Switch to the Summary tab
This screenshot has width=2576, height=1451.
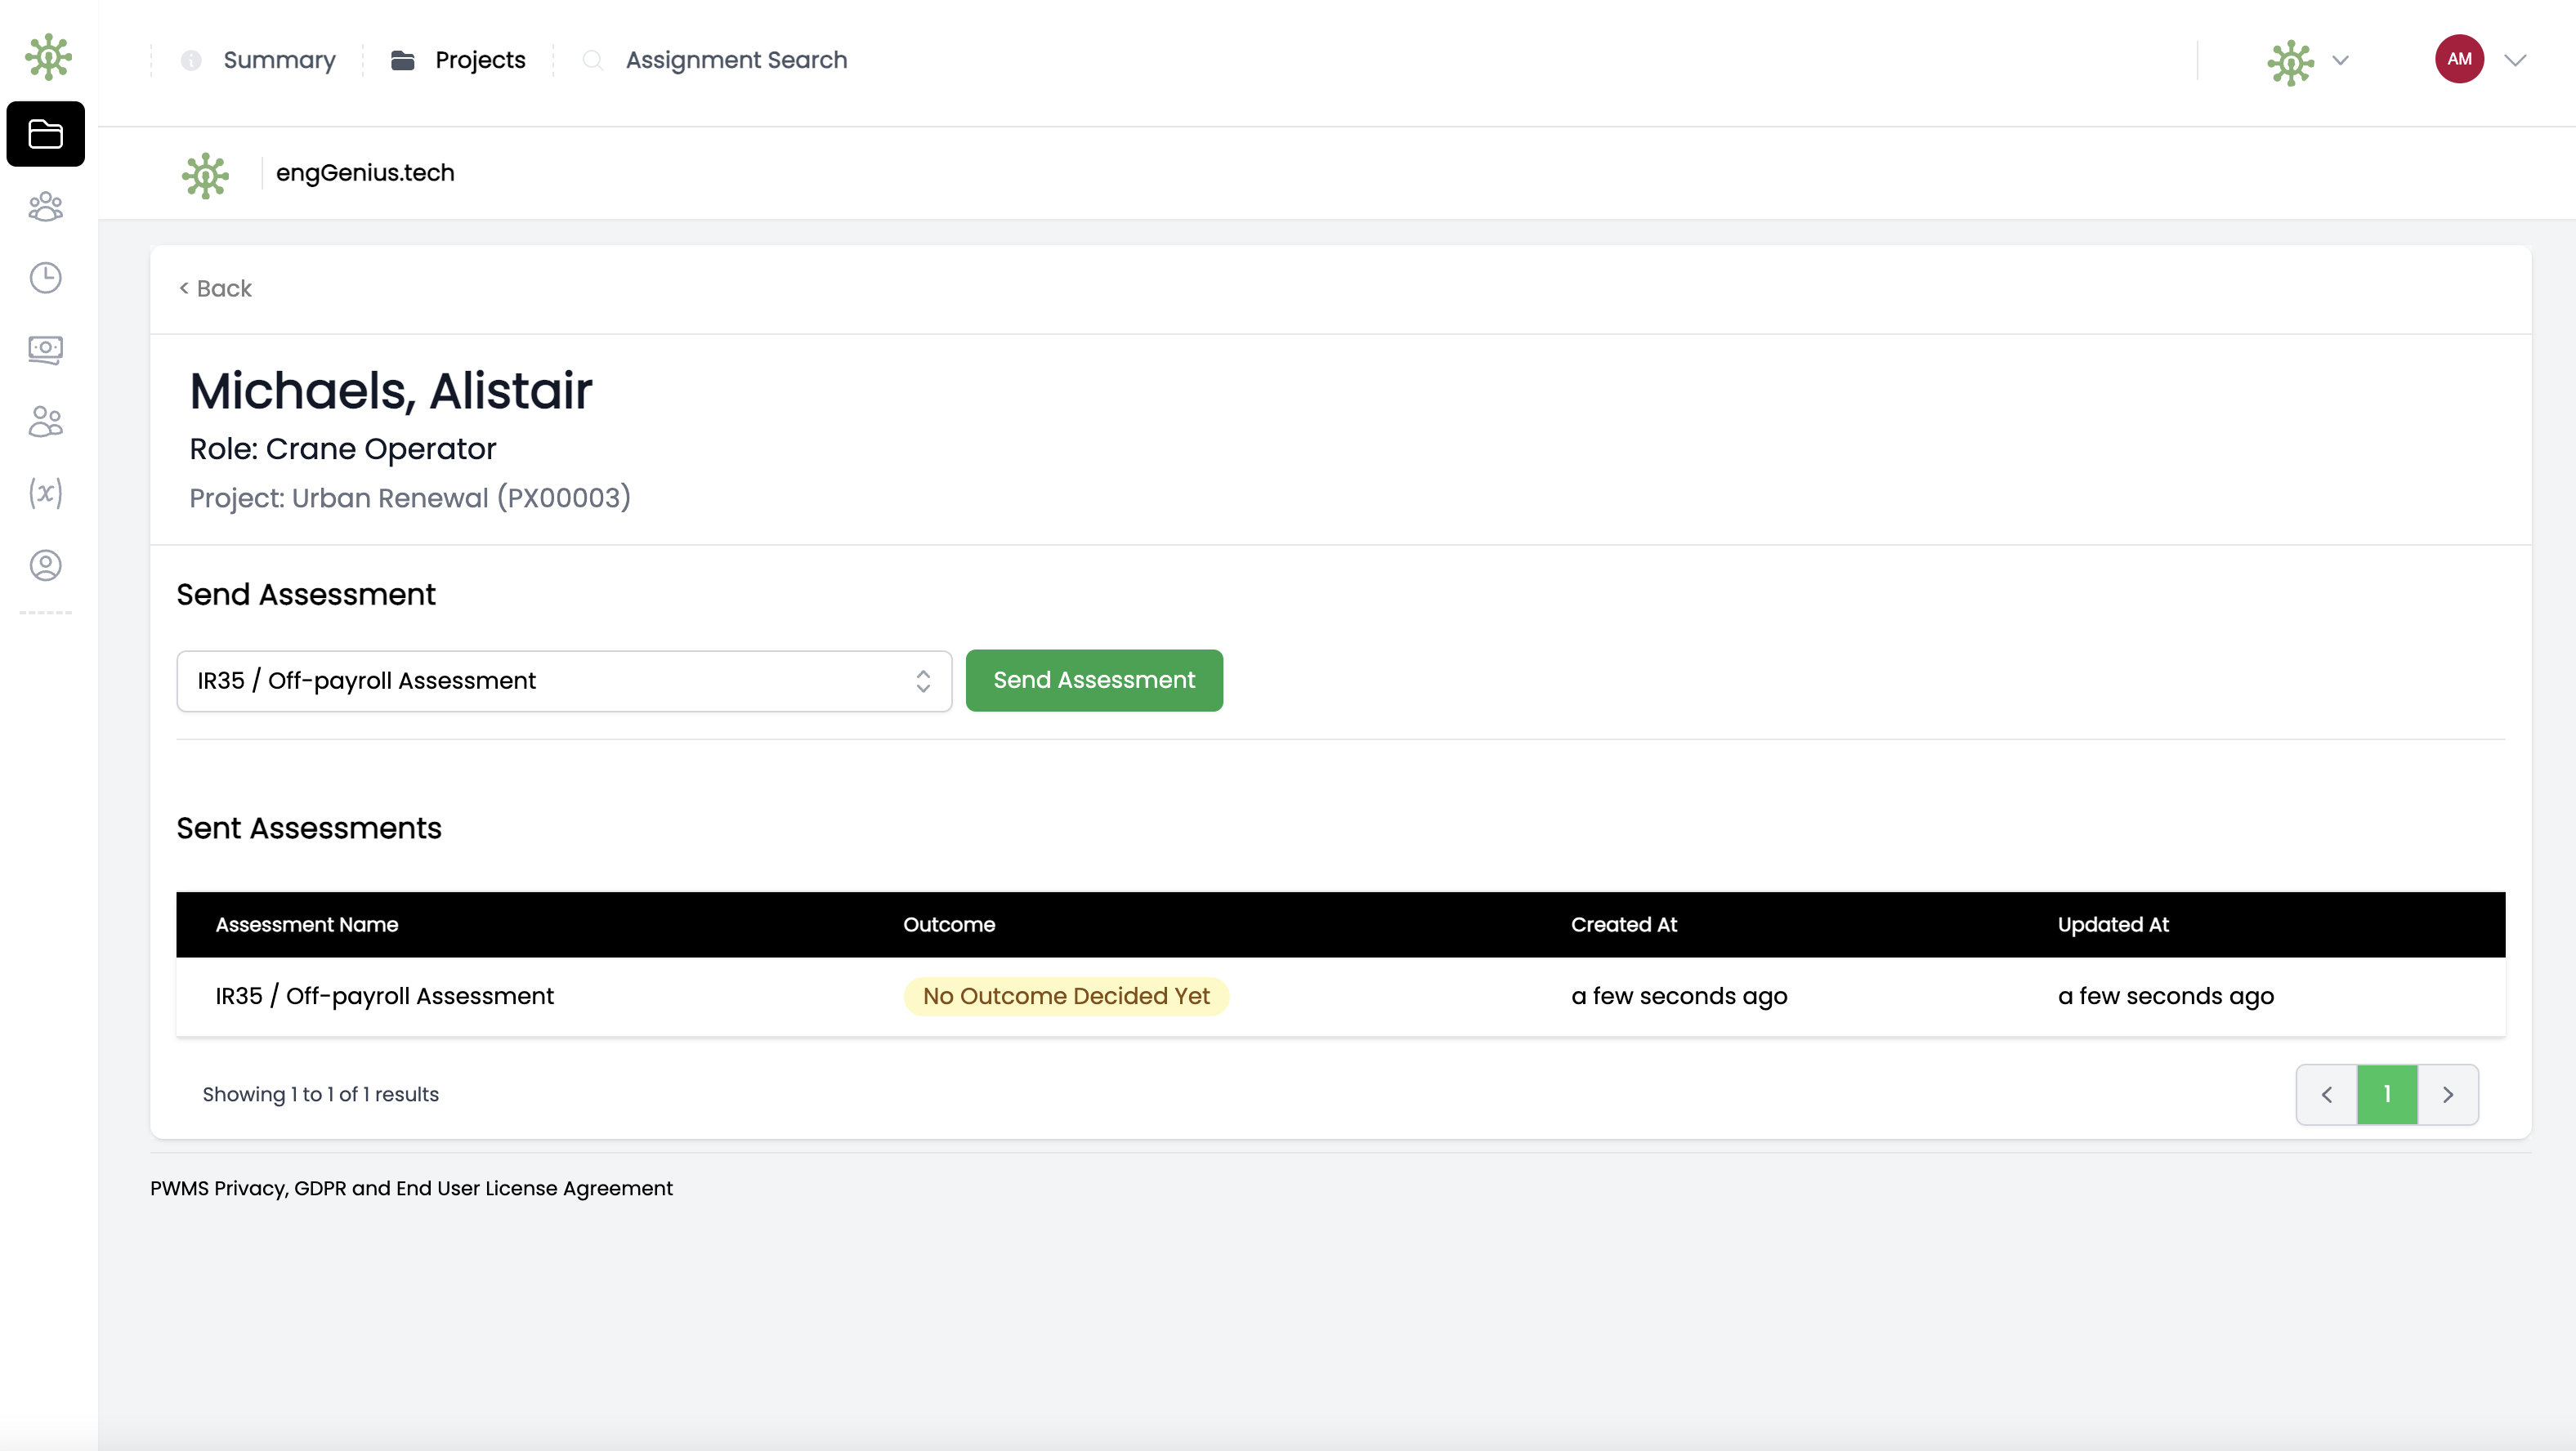278,60
